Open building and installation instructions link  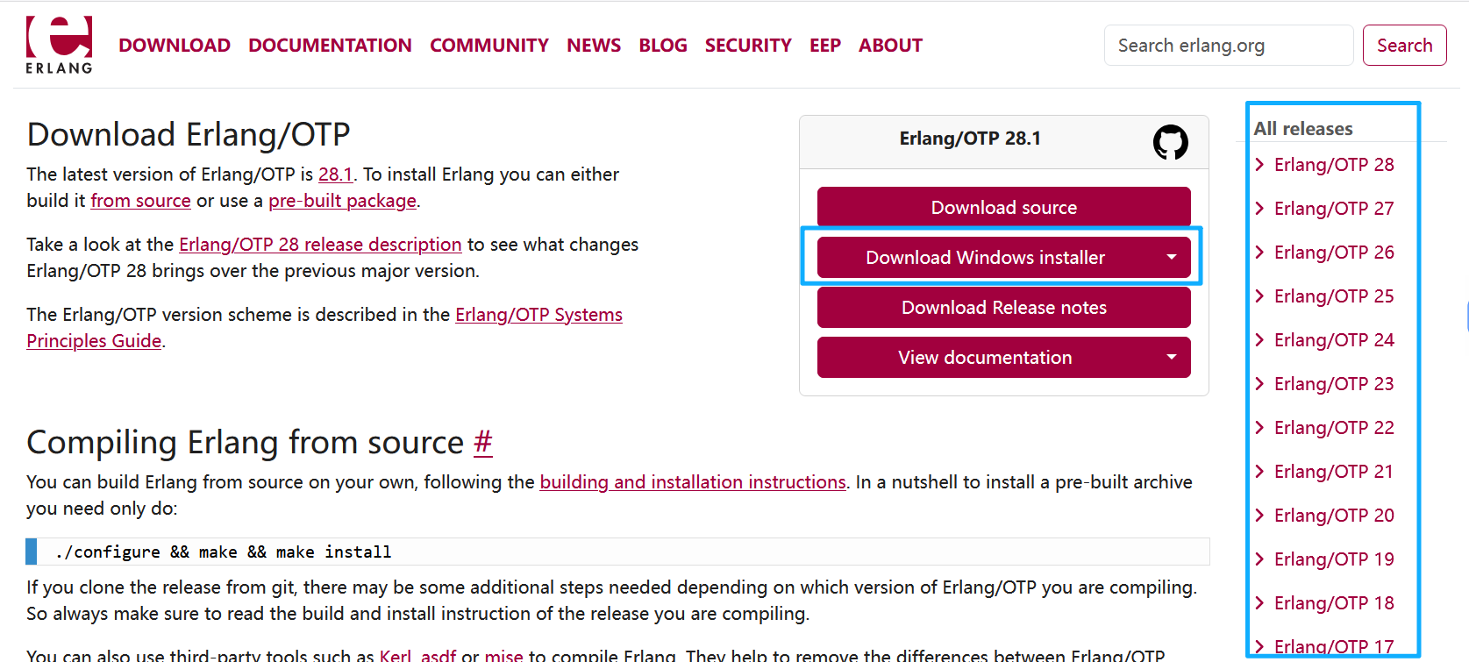tap(693, 482)
